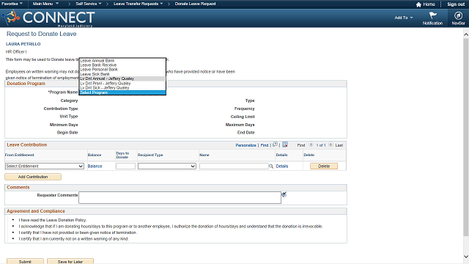
Task: Click the Recipient Type column header
Action: click(x=150, y=155)
